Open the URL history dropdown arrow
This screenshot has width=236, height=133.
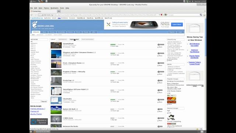coord(159,15)
